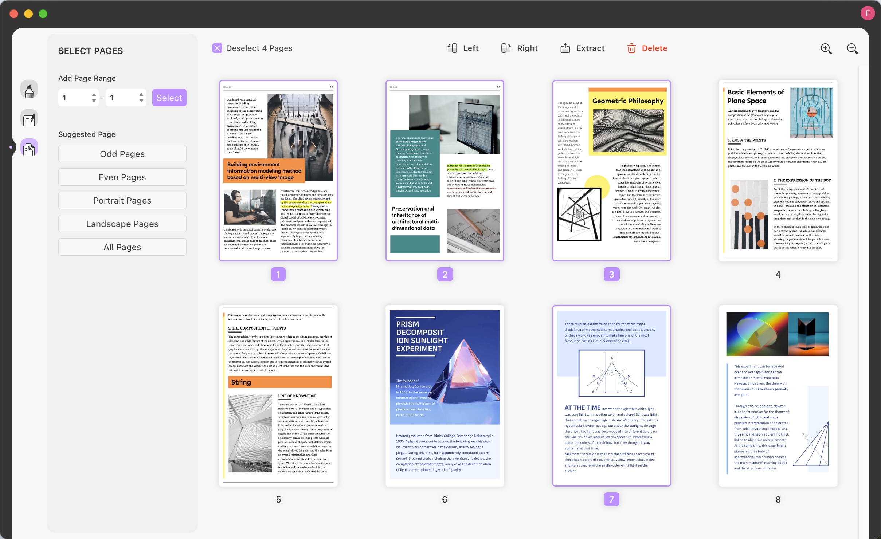Zoom out of page thumbnails

coord(852,48)
